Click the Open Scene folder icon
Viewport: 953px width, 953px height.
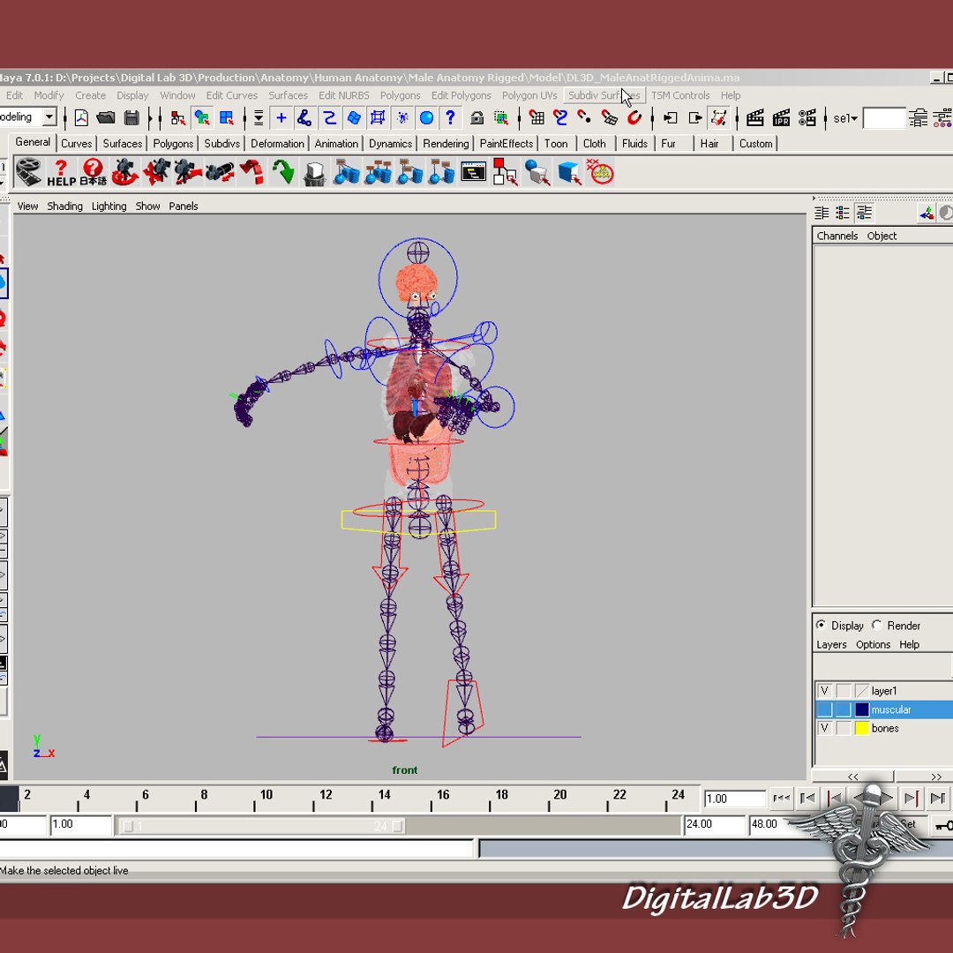(x=106, y=118)
